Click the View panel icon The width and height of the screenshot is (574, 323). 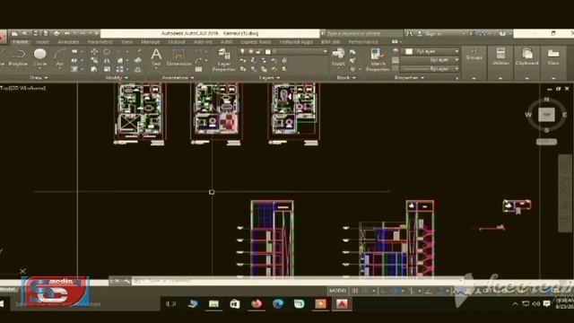(553, 57)
